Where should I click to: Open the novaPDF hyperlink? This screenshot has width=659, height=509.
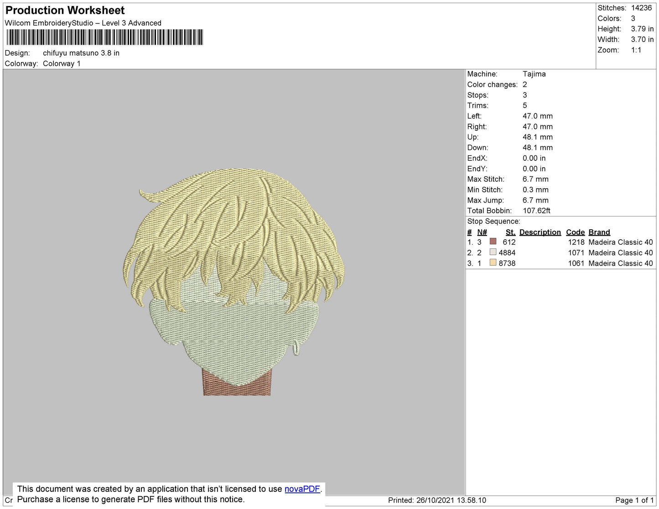pyautogui.click(x=302, y=489)
